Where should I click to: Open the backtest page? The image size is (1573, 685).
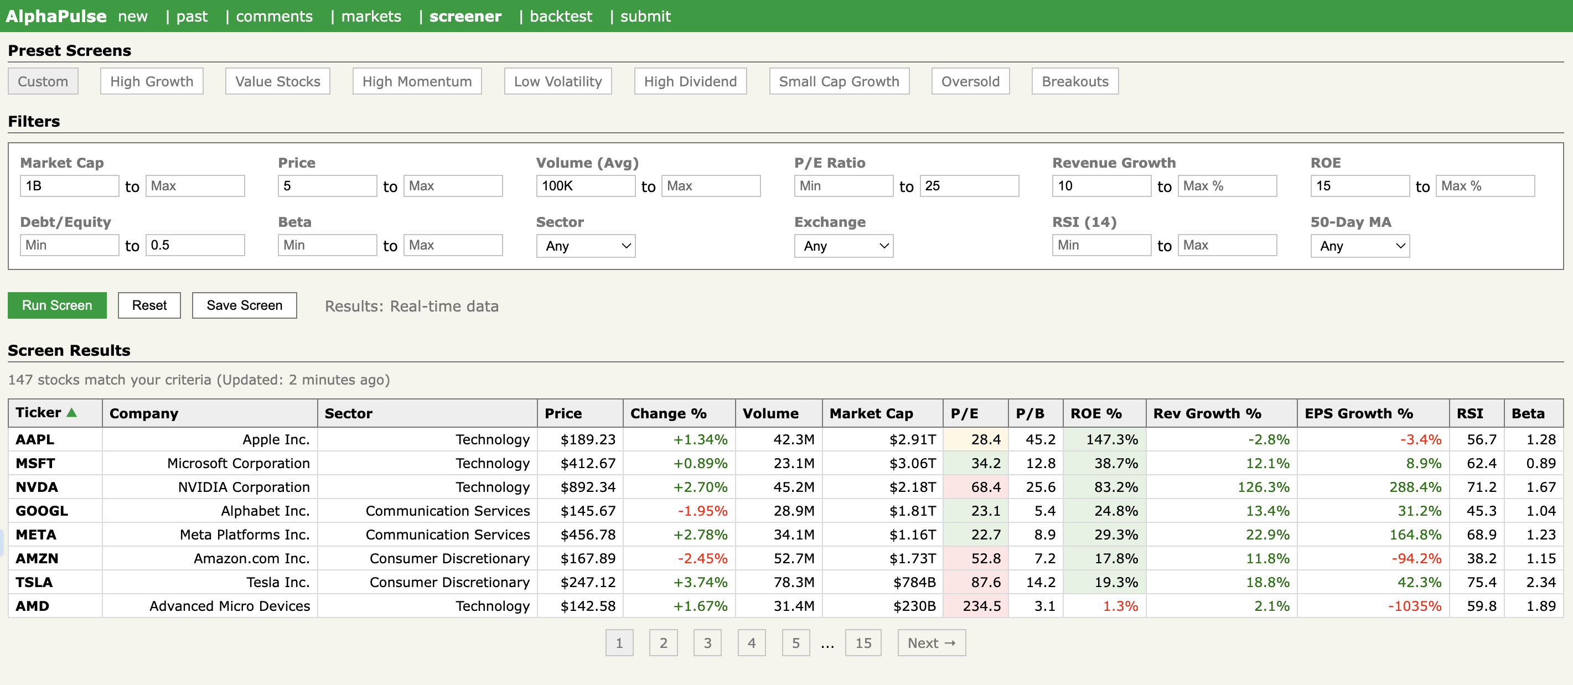click(561, 17)
